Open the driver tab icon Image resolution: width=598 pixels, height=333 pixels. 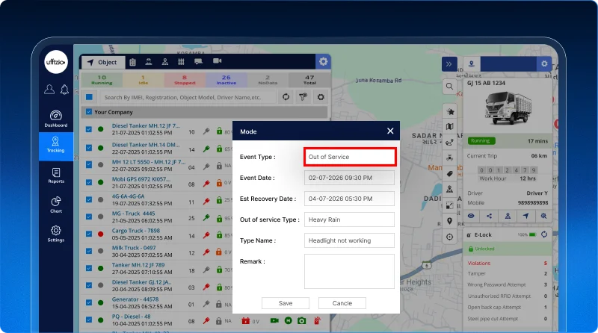pyautogui.click(x=149, y=62)
